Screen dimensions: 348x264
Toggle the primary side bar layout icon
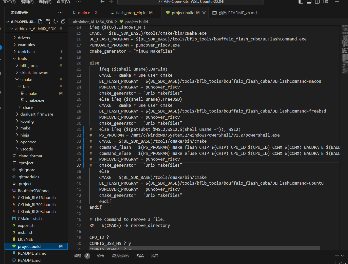tap(301, 2)
